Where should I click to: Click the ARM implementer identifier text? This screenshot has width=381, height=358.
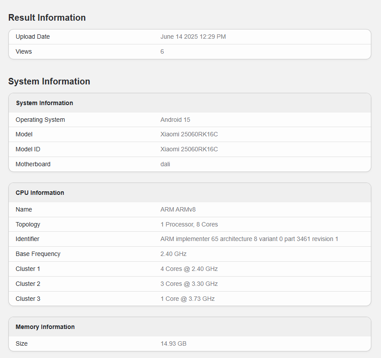(249, 239)
